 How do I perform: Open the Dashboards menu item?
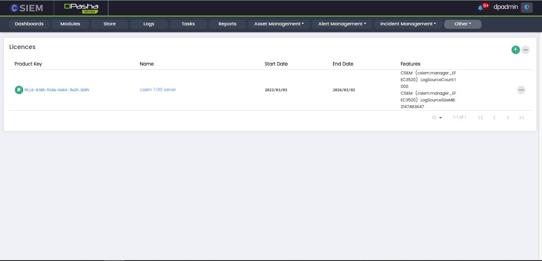[x=29, y=24]
